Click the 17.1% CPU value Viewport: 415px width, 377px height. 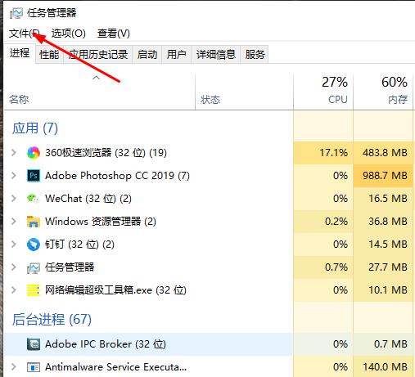coord(334,153)
